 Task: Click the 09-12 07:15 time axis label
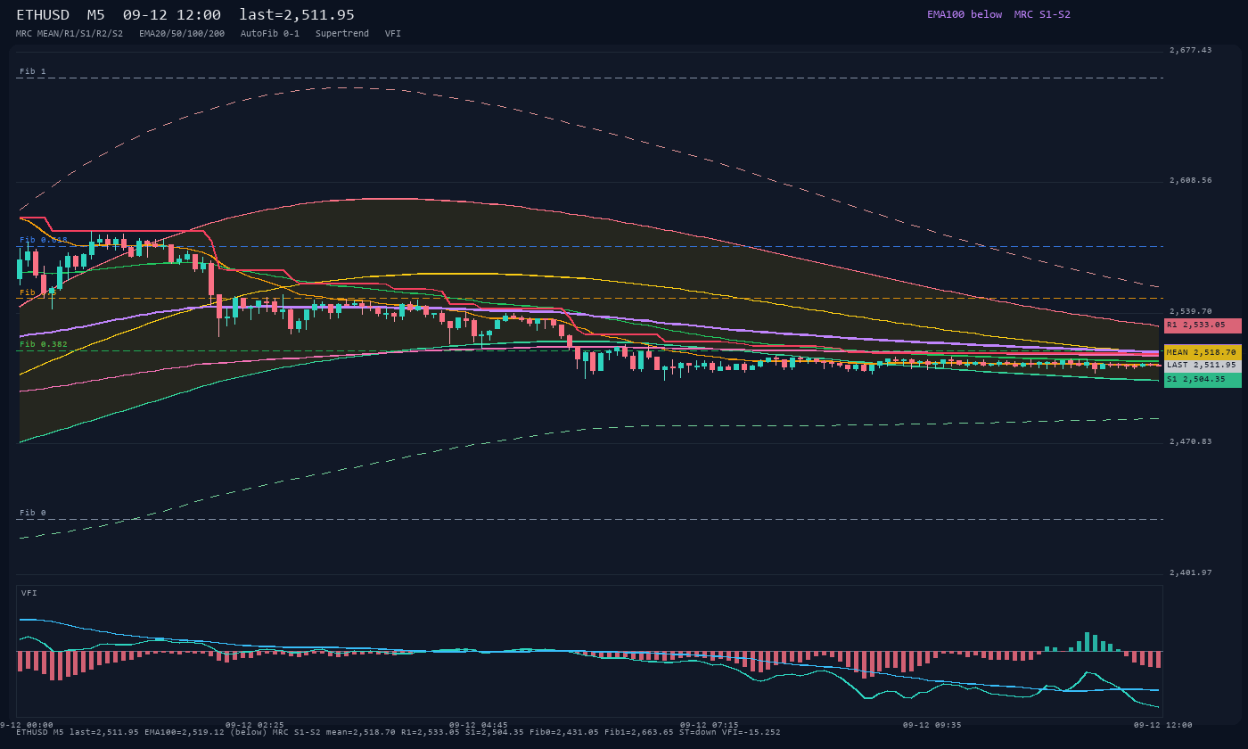(709, 725)
